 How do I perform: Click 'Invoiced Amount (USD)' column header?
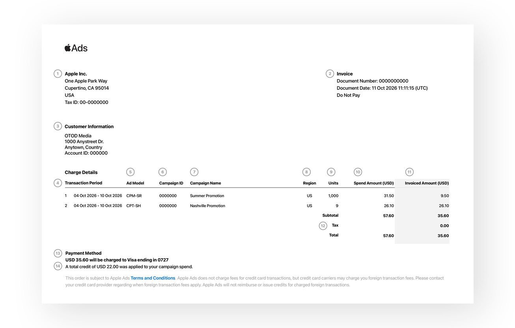click(x=427, y=183)
